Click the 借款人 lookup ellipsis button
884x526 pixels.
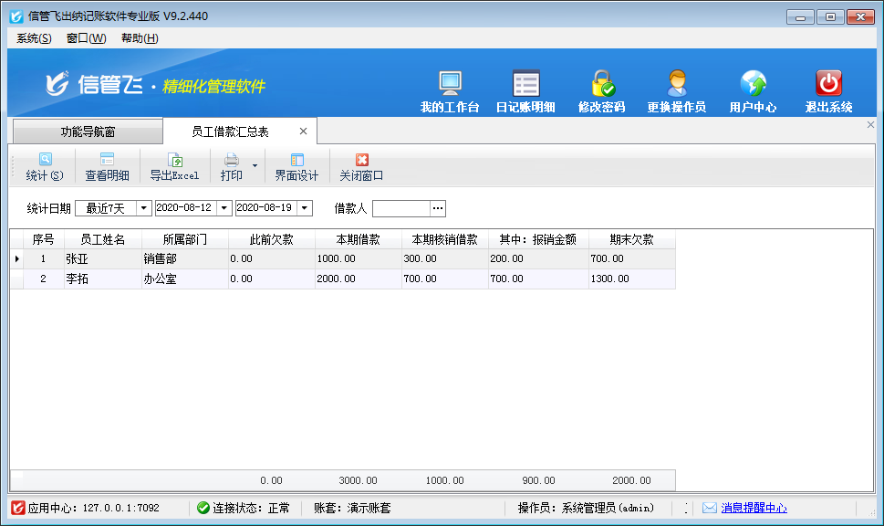(x=438, y=208)
